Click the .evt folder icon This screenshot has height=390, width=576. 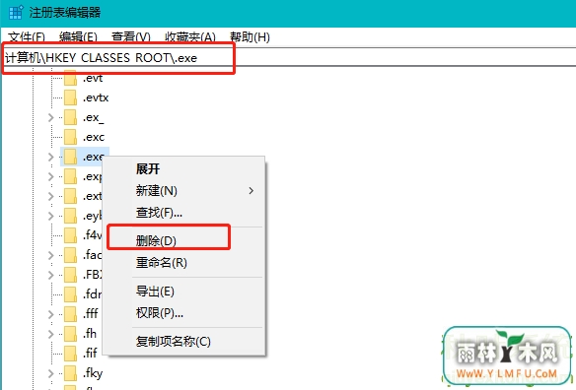[70, 78]
